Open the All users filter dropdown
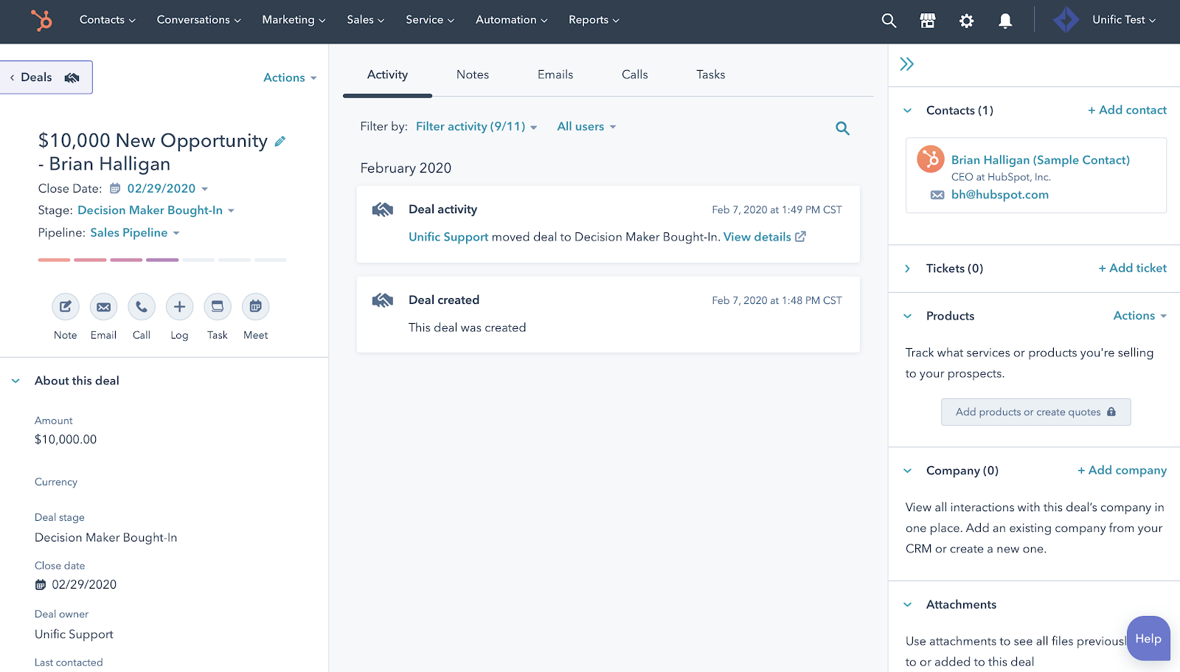The width and height of the screenshot is (1180, 672). click(x=586, y=127)
